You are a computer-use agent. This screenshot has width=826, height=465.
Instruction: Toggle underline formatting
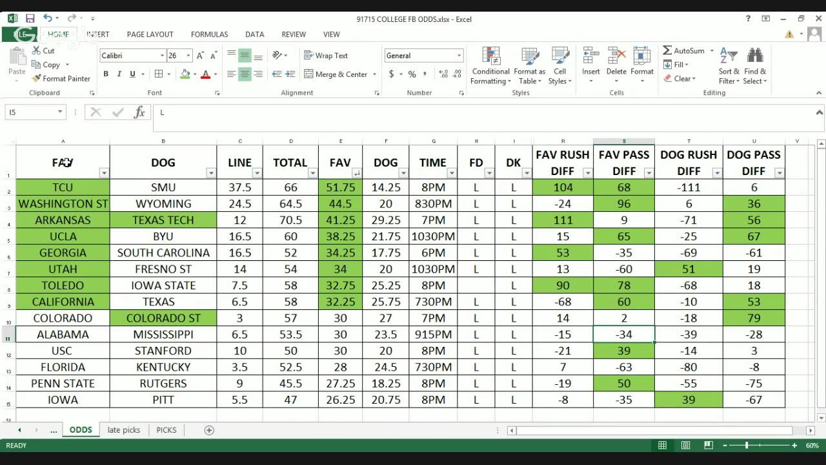click(133, 74)
